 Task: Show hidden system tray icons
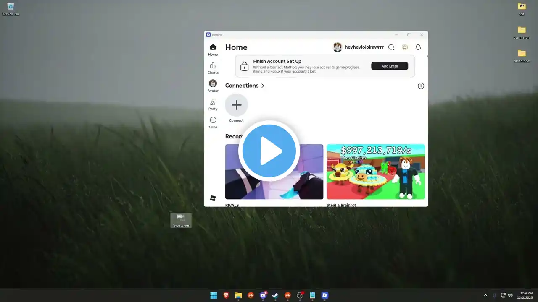485,295
